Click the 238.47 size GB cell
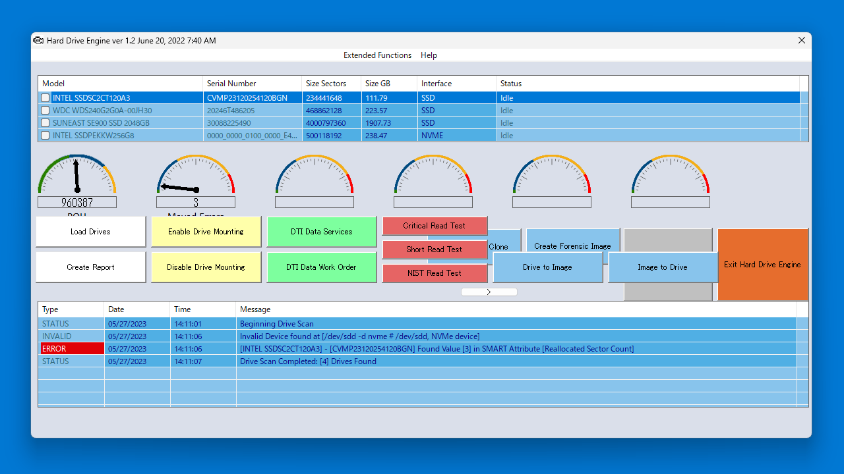This screenshot has width=844, height=474. (389, 136)
